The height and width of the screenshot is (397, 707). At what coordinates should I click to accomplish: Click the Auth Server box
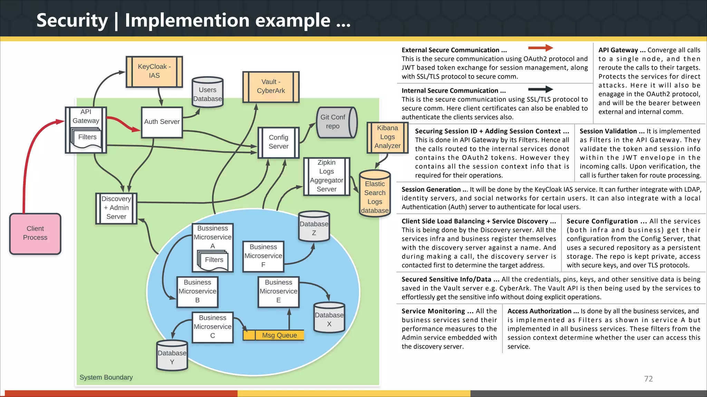pos(162,122)
